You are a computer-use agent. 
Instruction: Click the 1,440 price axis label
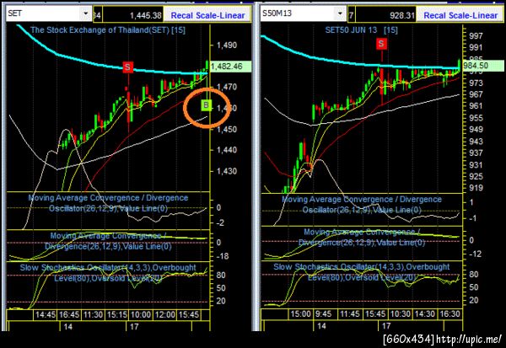pos(226,150)
